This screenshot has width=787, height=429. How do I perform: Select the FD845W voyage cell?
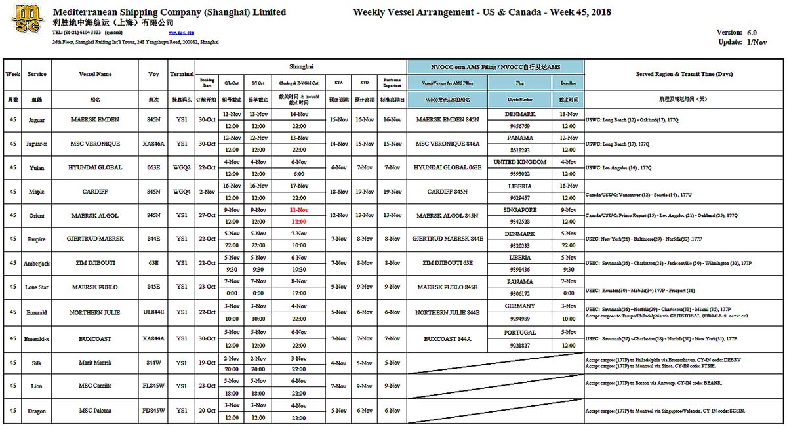(x=153, y=411)
